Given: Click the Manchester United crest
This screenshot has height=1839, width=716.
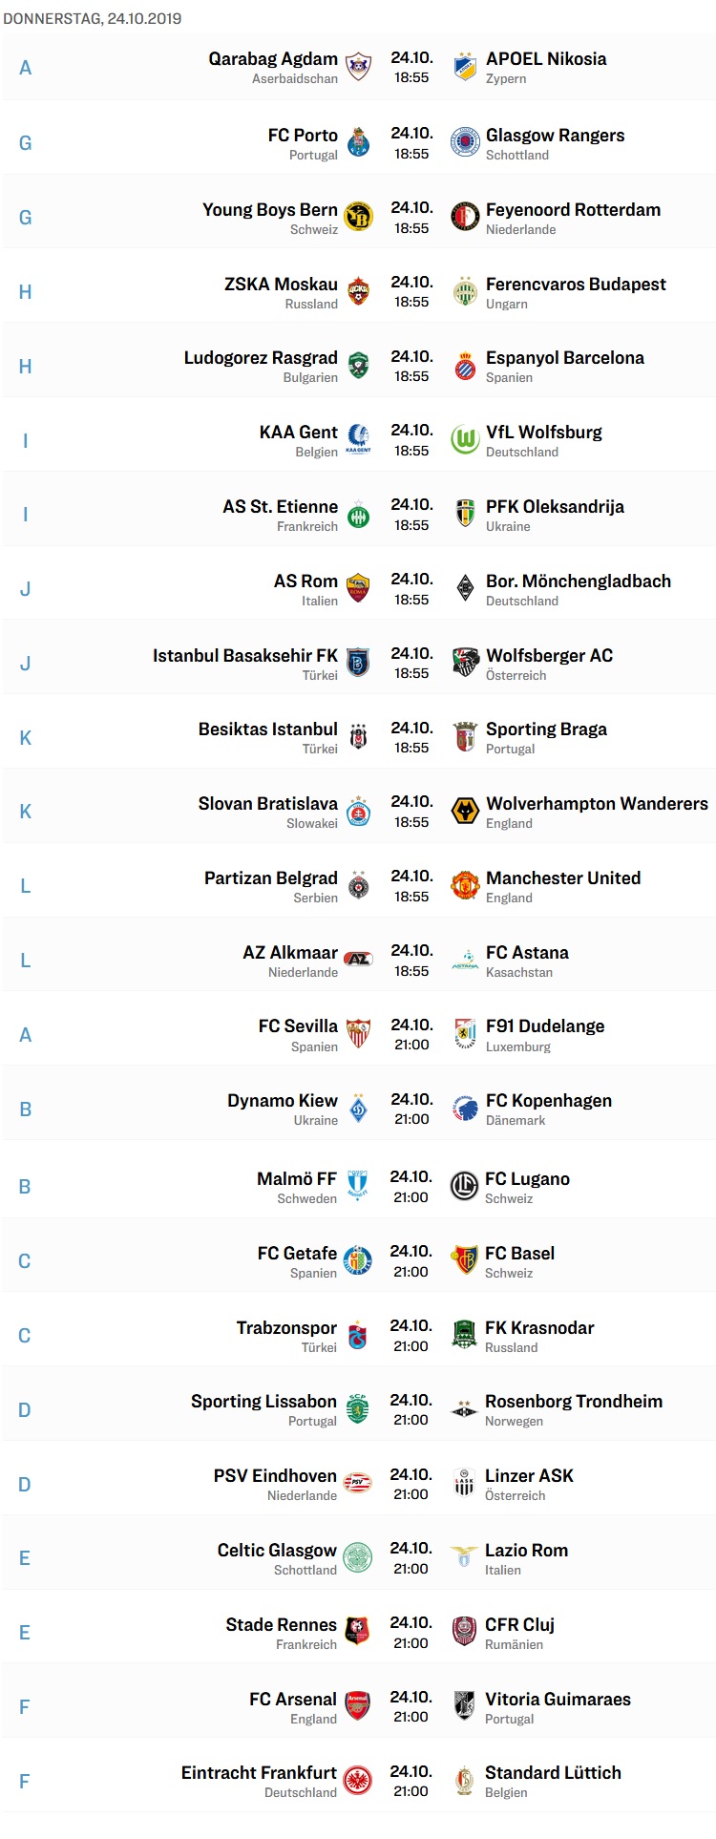Looking at the screenshot, I should point(465,885).
